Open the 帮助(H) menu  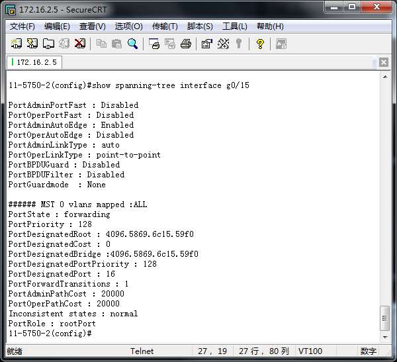click(x=270, y=26)
